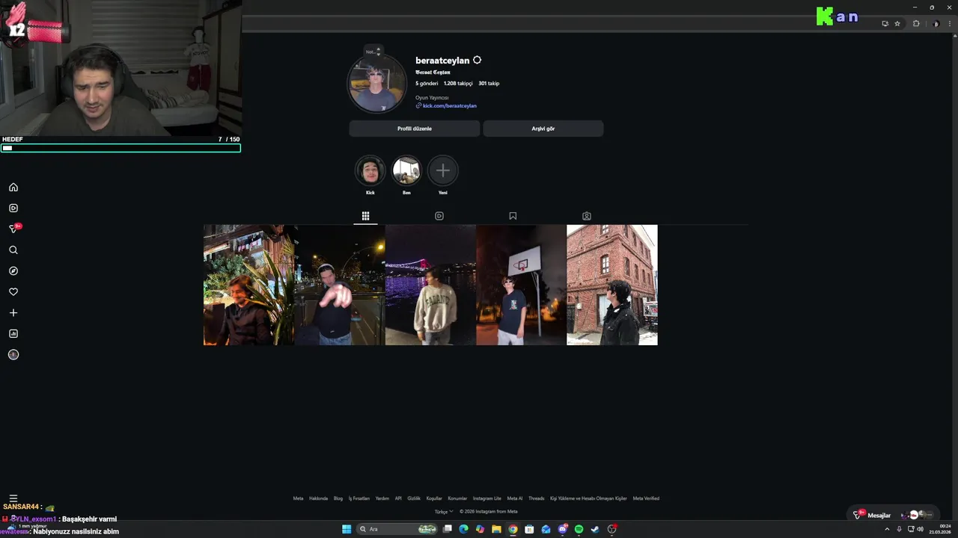Open Explore compass icon in sidebar
958x538 pixels.
coord(13,271)
